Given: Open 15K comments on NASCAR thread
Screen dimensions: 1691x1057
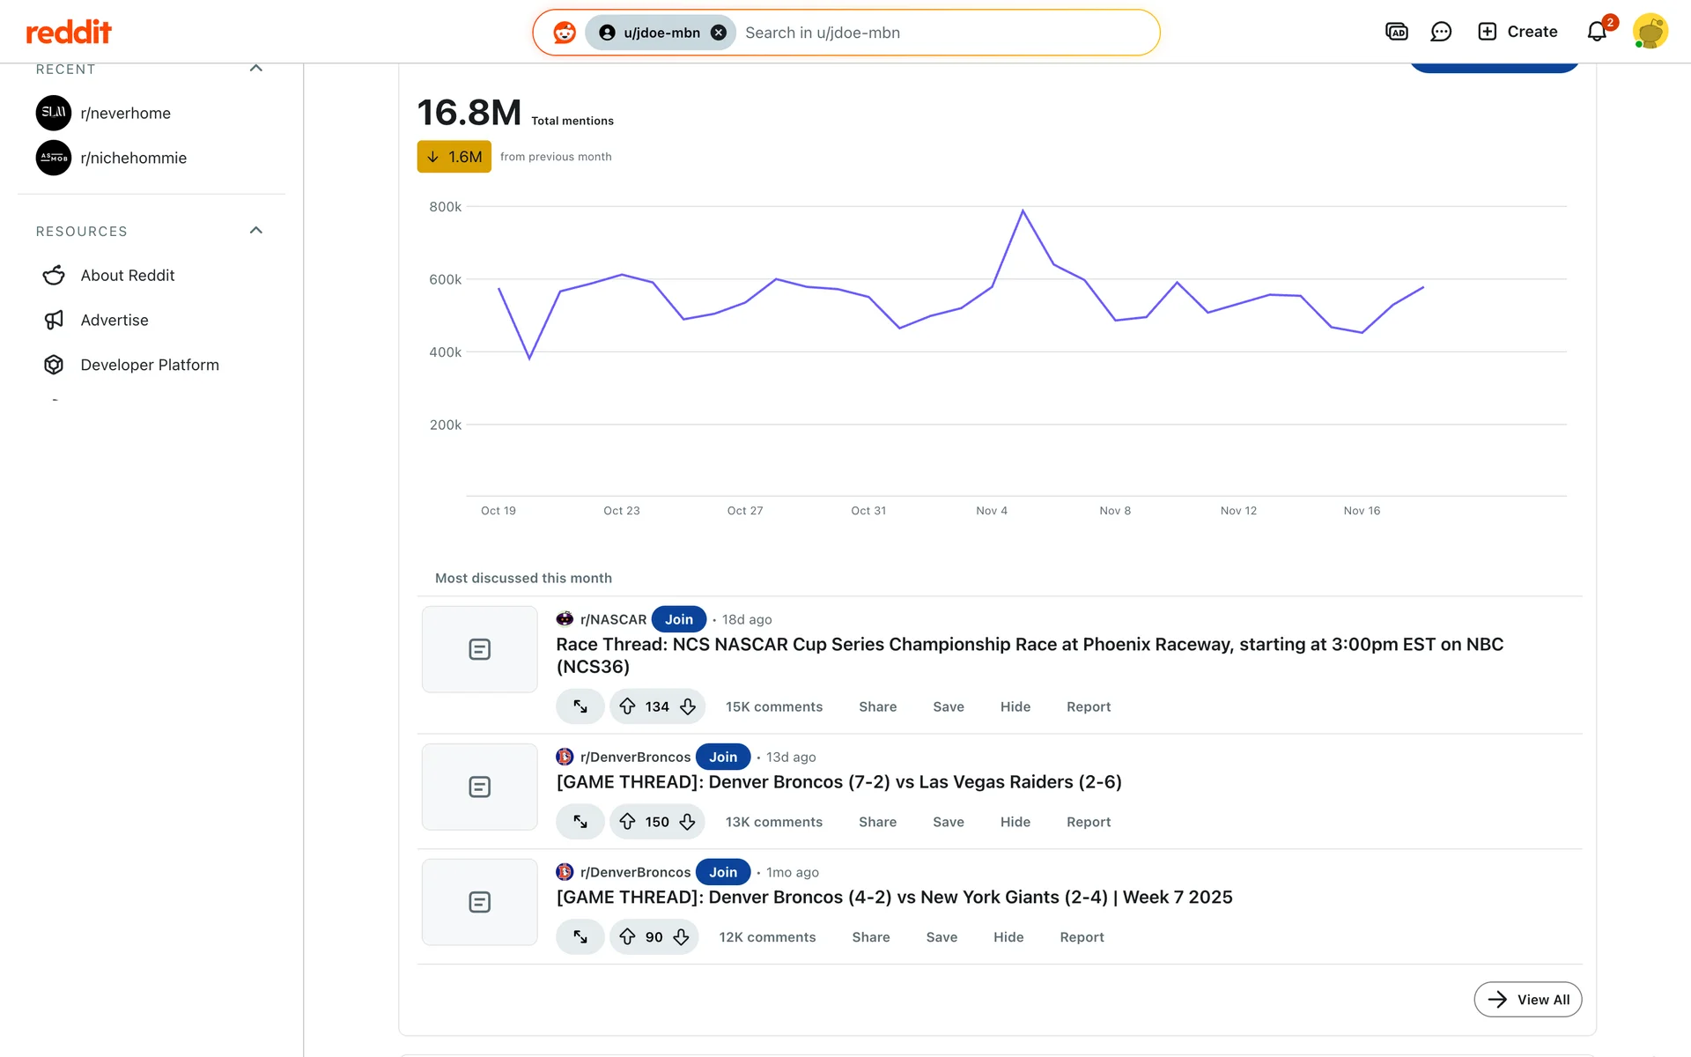Looking at the screenshot, I should tap(773, 706).
